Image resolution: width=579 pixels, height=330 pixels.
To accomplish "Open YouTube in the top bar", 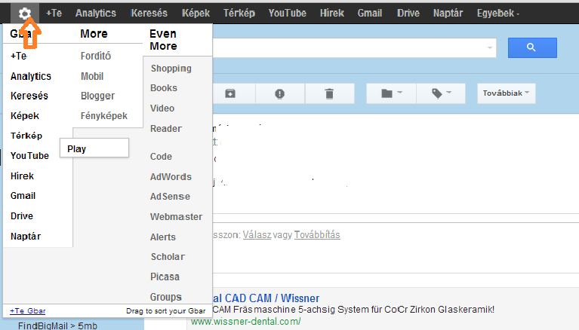I will [288, 14].
